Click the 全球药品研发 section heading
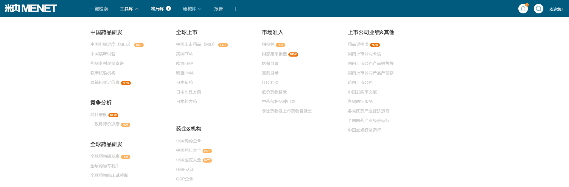 (106, 144)
